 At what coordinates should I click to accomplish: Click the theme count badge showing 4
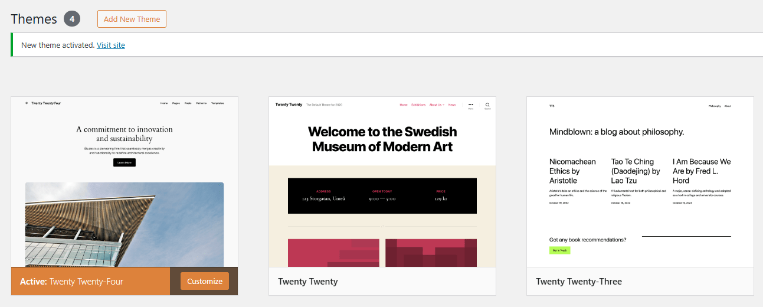(72, 19)
